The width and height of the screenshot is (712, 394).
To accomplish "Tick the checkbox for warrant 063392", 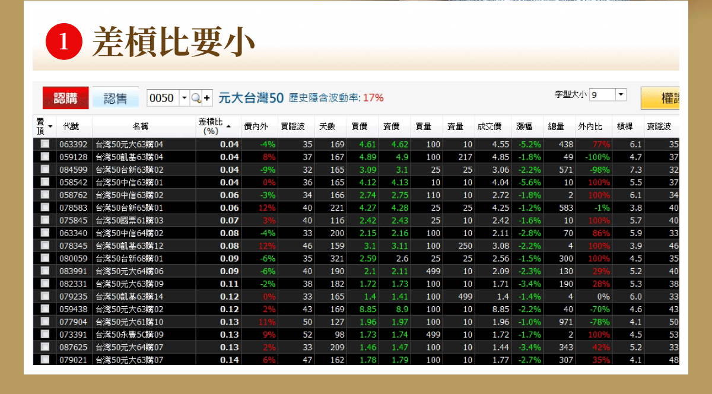I will coord(45,144).
